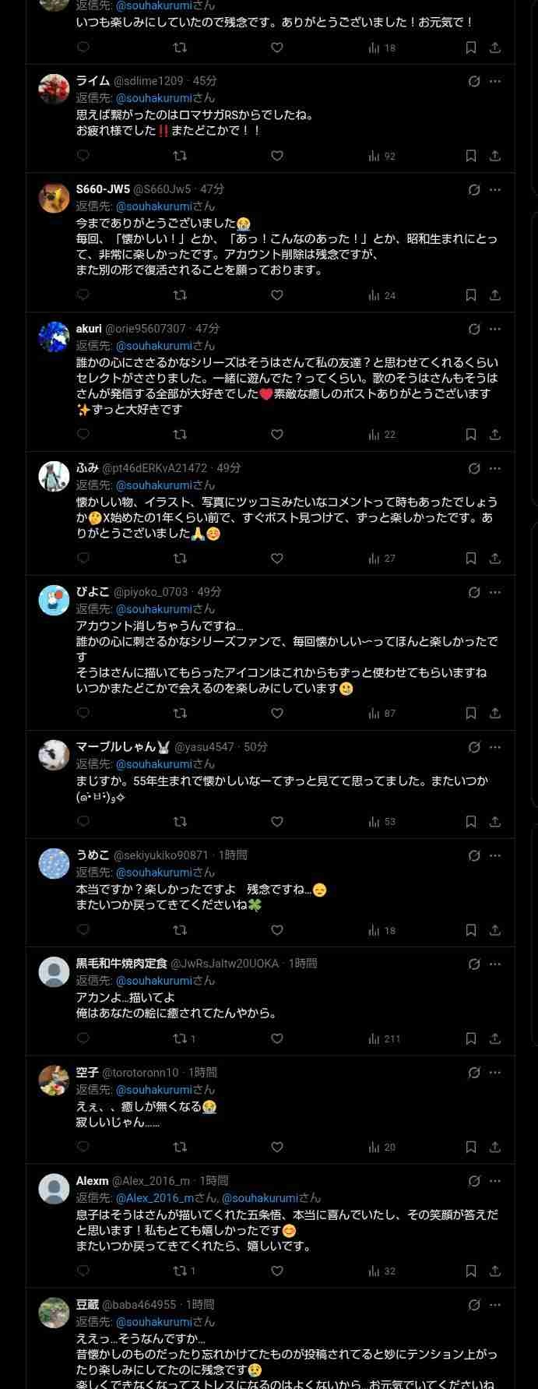This screenshot has height=1389, width=538.
Task: Open 黒毛和牛焼肉定食 profile name
Action: (x=121, y=964)
